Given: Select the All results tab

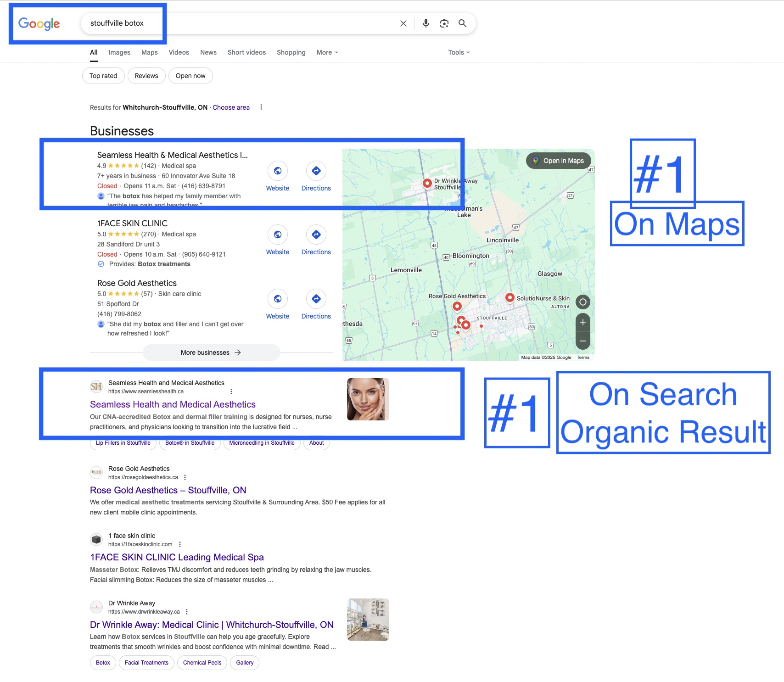Looking at the screenshot, I should click(x=94, y=52).
